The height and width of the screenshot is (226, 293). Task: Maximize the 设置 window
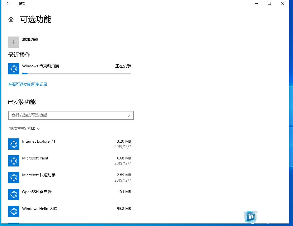click(x=269, y=3)
